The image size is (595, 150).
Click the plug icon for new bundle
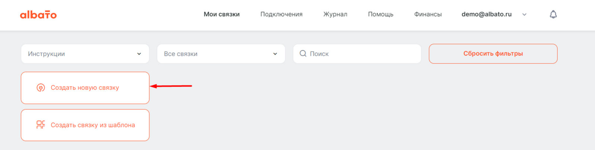coord(41,88)
